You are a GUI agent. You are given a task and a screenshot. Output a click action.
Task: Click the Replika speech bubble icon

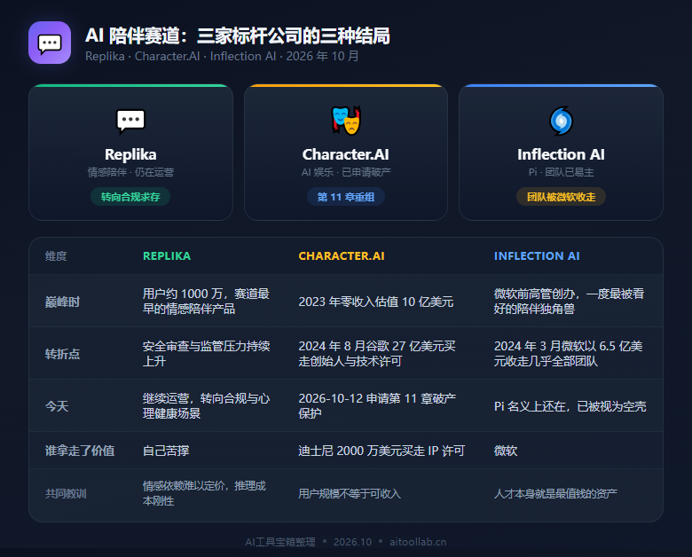(x=130, y=121)
